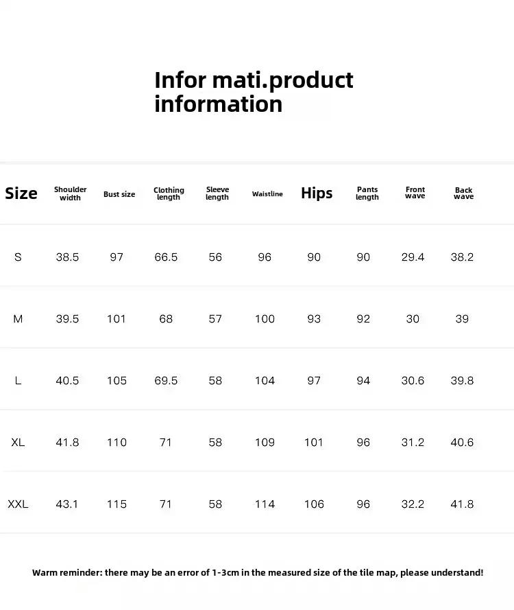Click the Shoulder width column header

click(x=71, y=194)
